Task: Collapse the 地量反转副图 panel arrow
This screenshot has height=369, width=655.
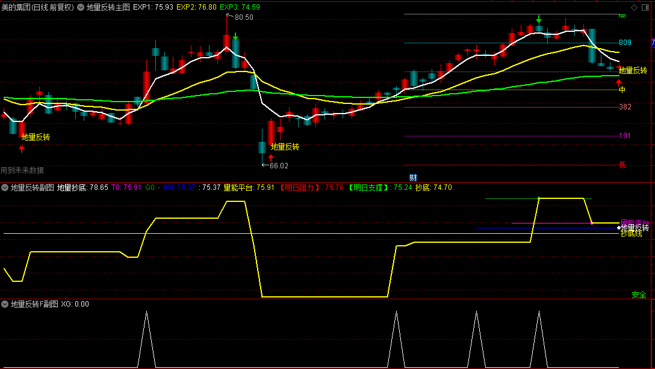Action: (x=5, y=188)
